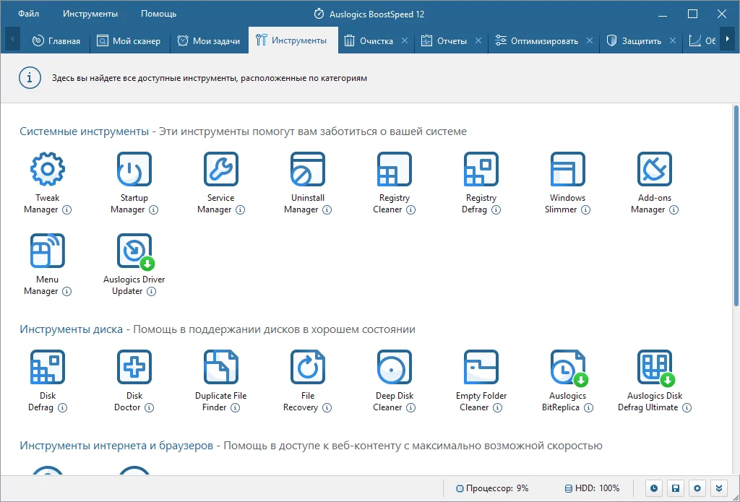Launch the Startup Manager icon

tap(134, 169)
